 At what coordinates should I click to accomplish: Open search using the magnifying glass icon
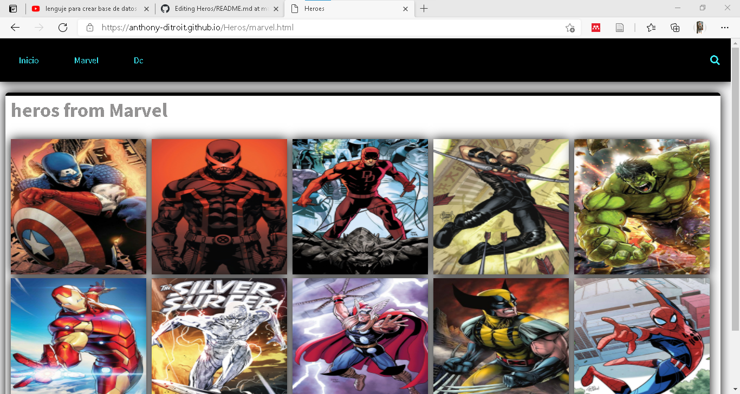pyautogui.click(x=715, y=60)
